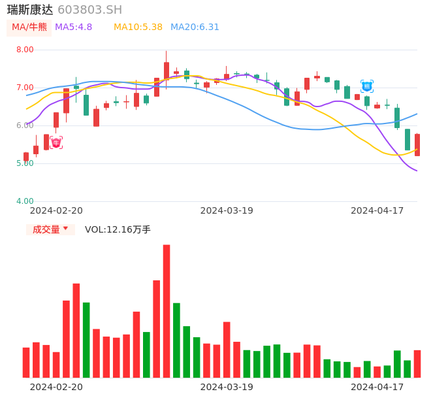
Task: Click the tallest red volume bar
Action: click(167, 311)
